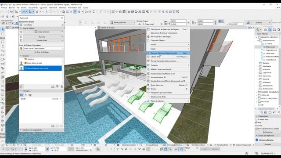Click the 'Liberar Todo' button in the Teamwork palette
Image resolution: width=281 pixels, height=158 pixels.
pos(42,40)
